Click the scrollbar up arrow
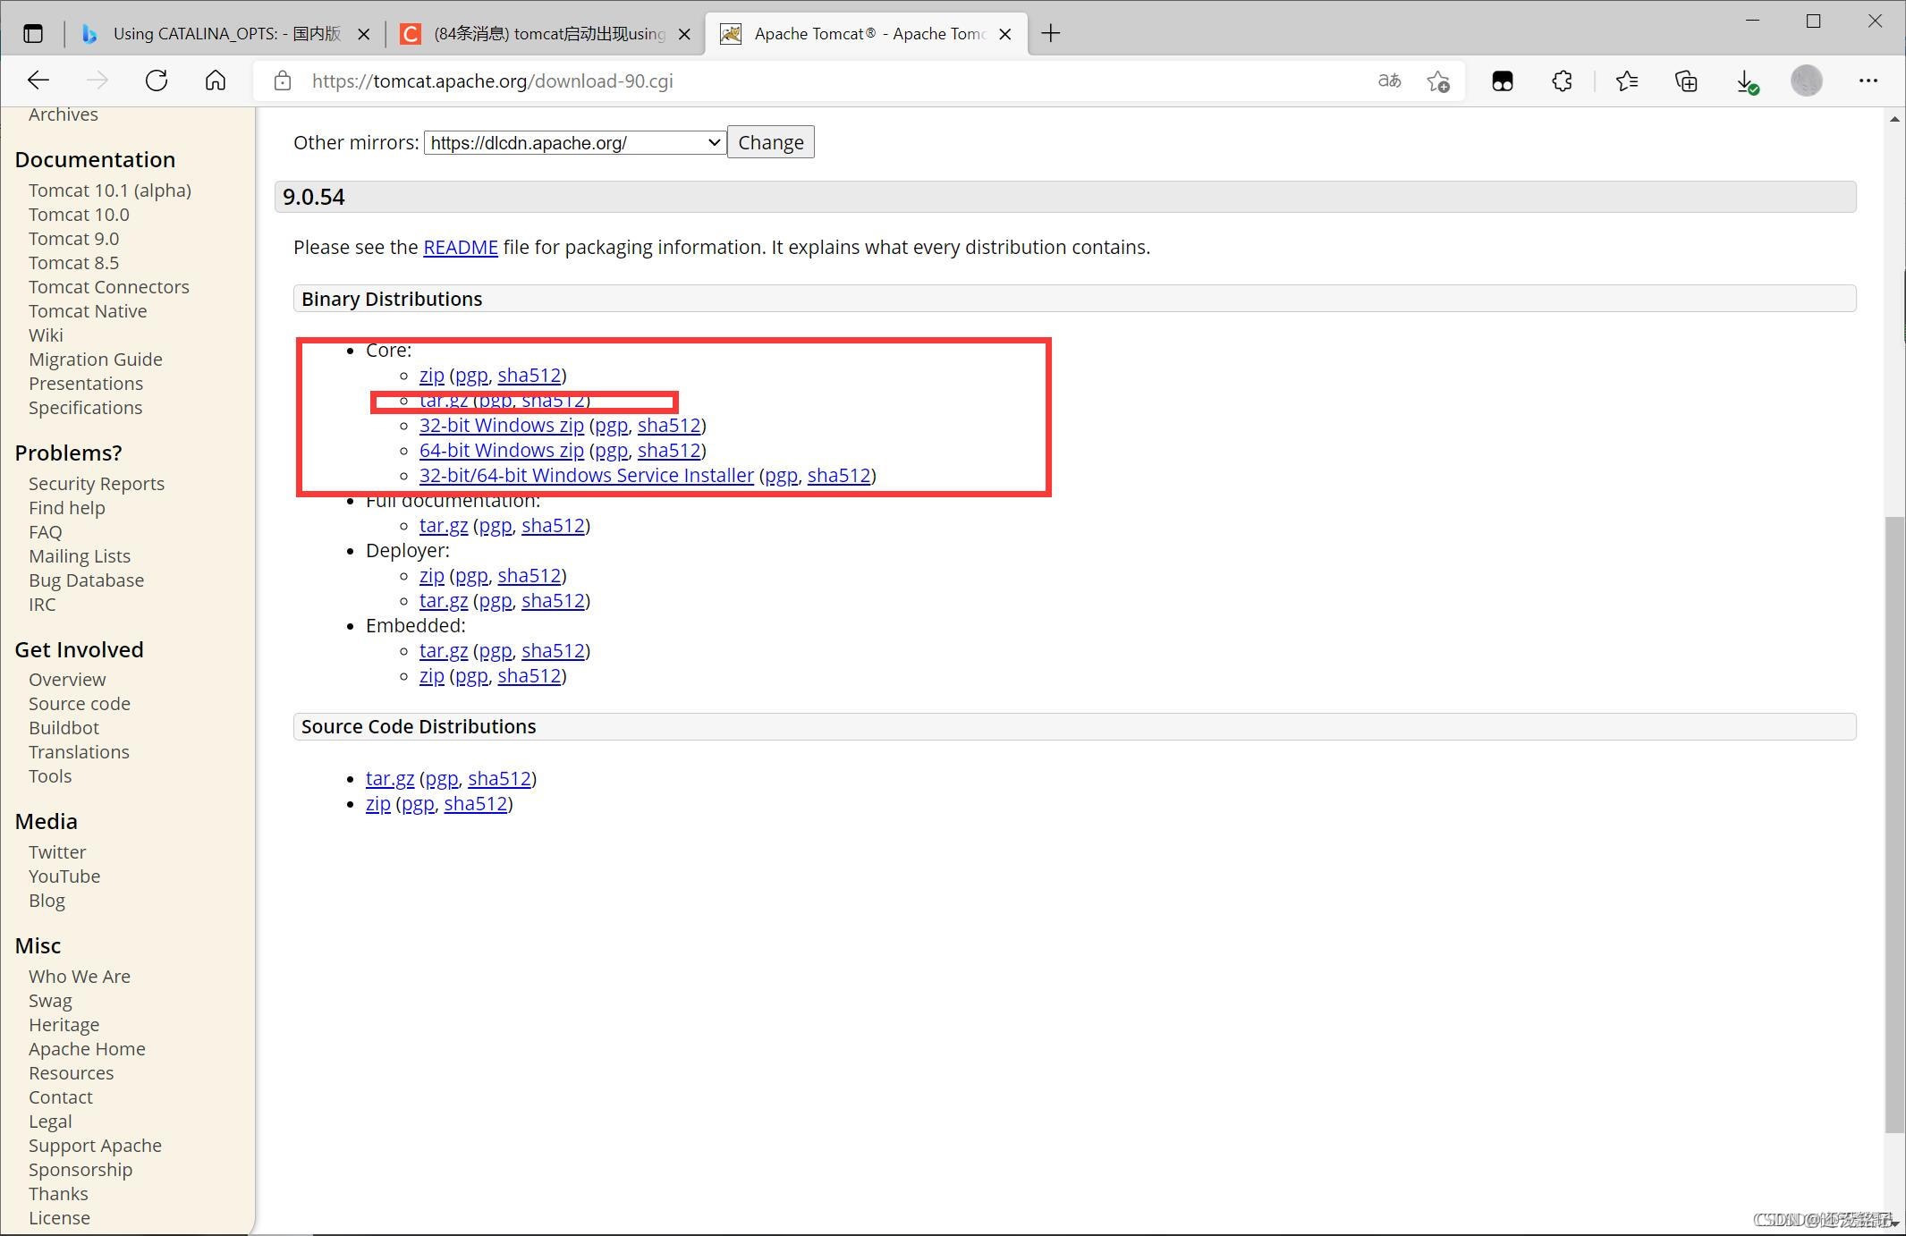The width and height of the screenshot is (1906, 1236). coord(1894,119)
